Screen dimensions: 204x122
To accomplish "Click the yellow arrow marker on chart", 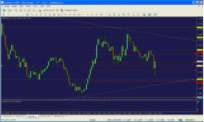I will tap(155, 74).
